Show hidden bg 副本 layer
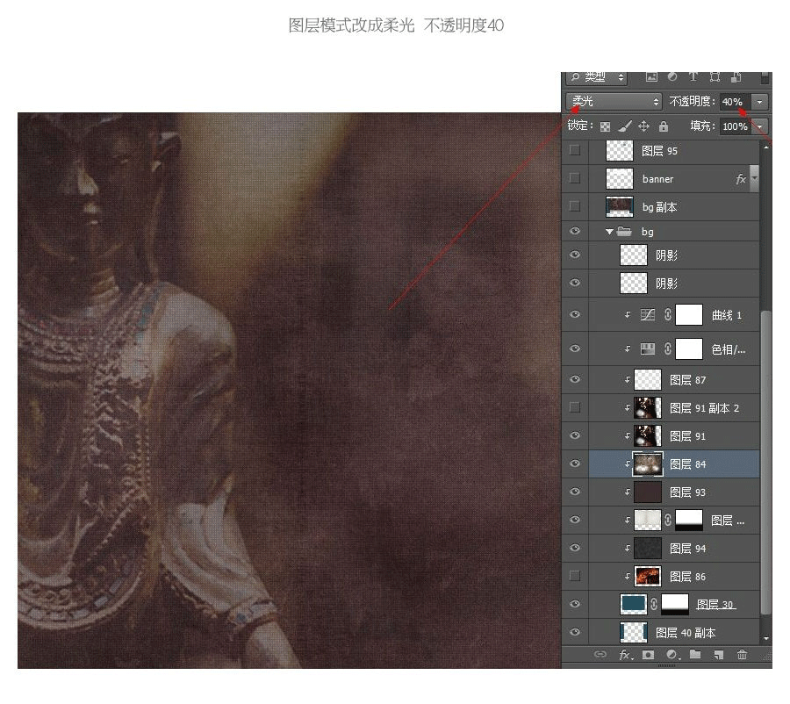The image size is (790, 704). 574,206
